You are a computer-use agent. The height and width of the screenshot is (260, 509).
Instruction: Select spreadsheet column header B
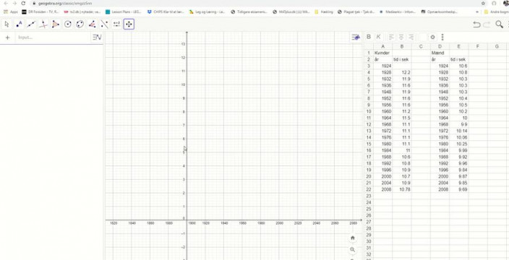tap(402, 47)
